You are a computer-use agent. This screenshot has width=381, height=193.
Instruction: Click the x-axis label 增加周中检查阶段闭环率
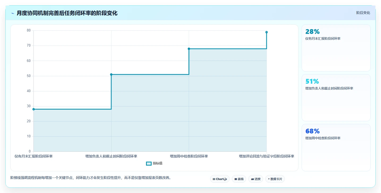(x=189, y=156)
